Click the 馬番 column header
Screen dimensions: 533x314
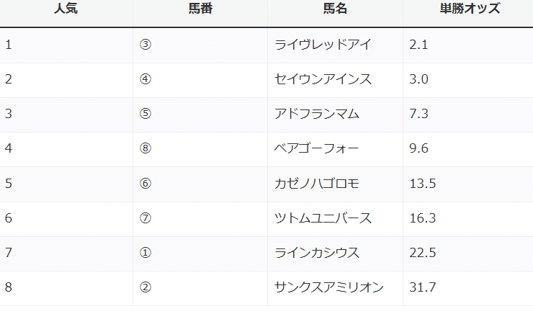pos(200,10)
